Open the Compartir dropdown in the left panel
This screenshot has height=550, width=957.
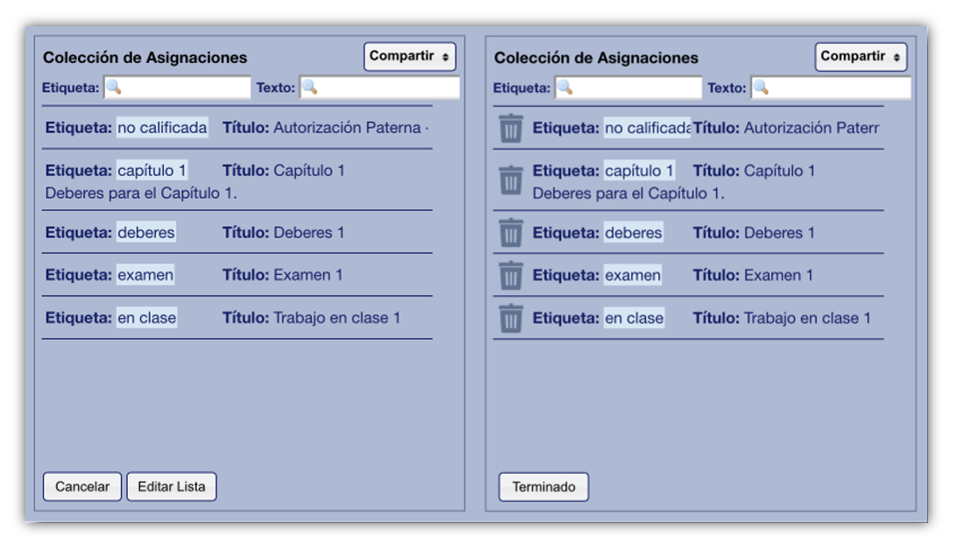(409, 56)
